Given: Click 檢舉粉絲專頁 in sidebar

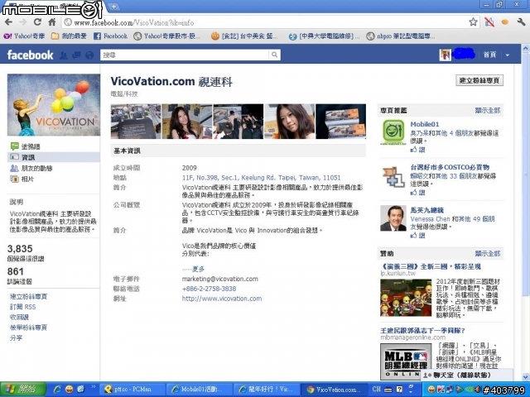Looking at the screenshot, I should click(x=28, y=328).
